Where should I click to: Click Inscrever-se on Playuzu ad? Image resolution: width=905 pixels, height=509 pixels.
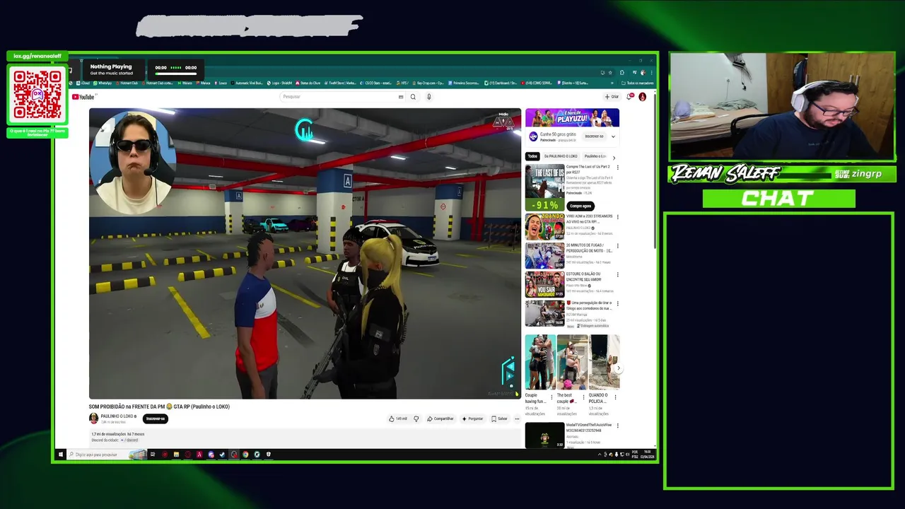(594, 136)
